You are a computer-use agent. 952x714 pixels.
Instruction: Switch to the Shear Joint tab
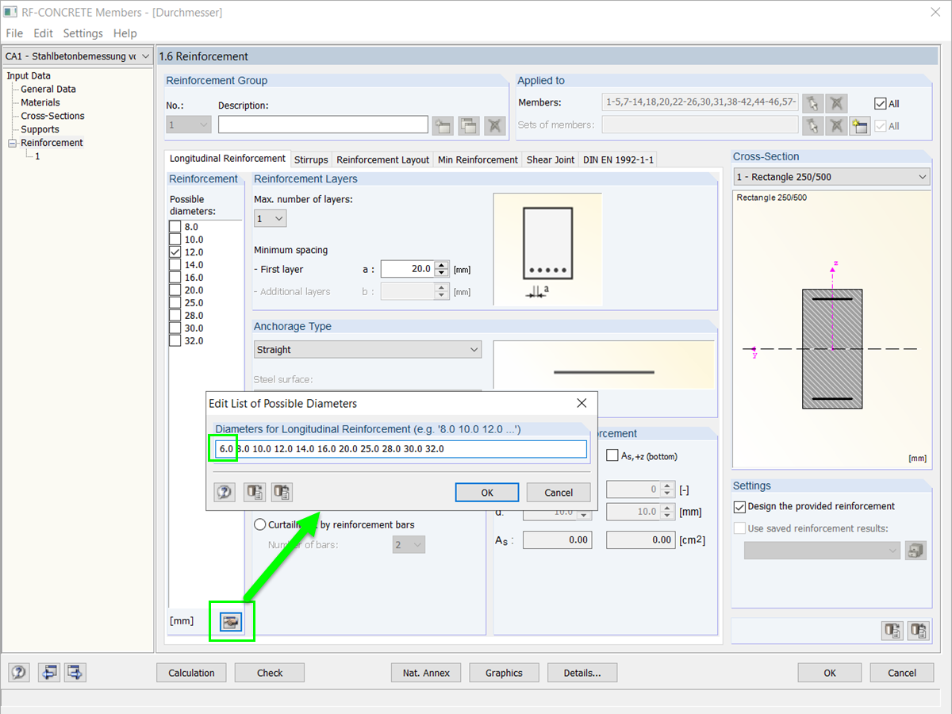click(551, 159)
